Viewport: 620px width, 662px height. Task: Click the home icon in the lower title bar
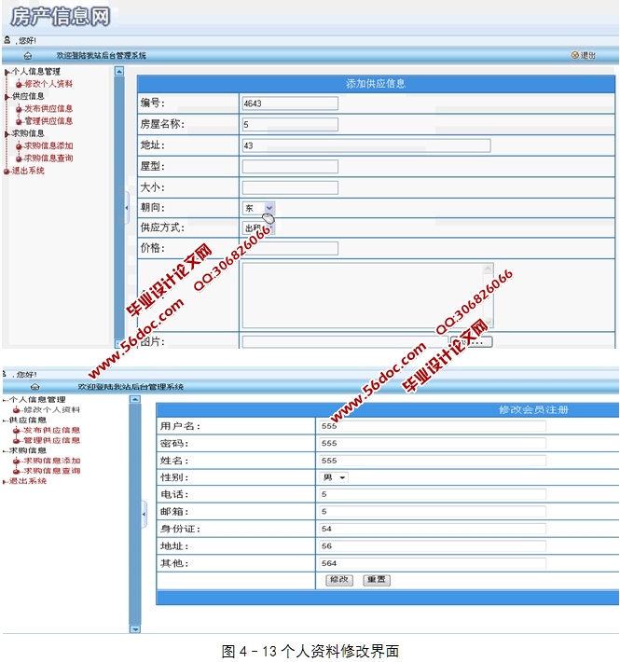click(x=34, y=386)
